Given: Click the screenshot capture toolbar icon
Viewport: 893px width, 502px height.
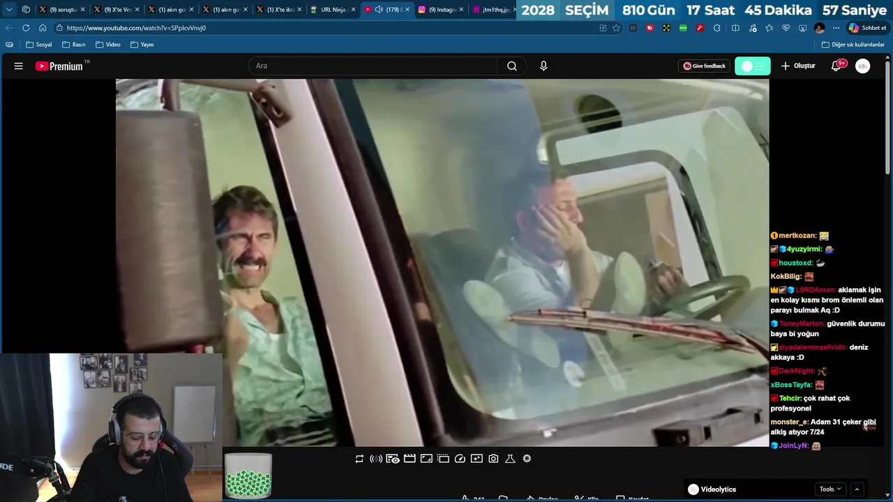Looking at the screenshot, I should click(x=802, y=28).
